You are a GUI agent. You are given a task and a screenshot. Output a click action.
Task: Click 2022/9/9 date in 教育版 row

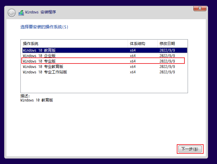point(167,50)
